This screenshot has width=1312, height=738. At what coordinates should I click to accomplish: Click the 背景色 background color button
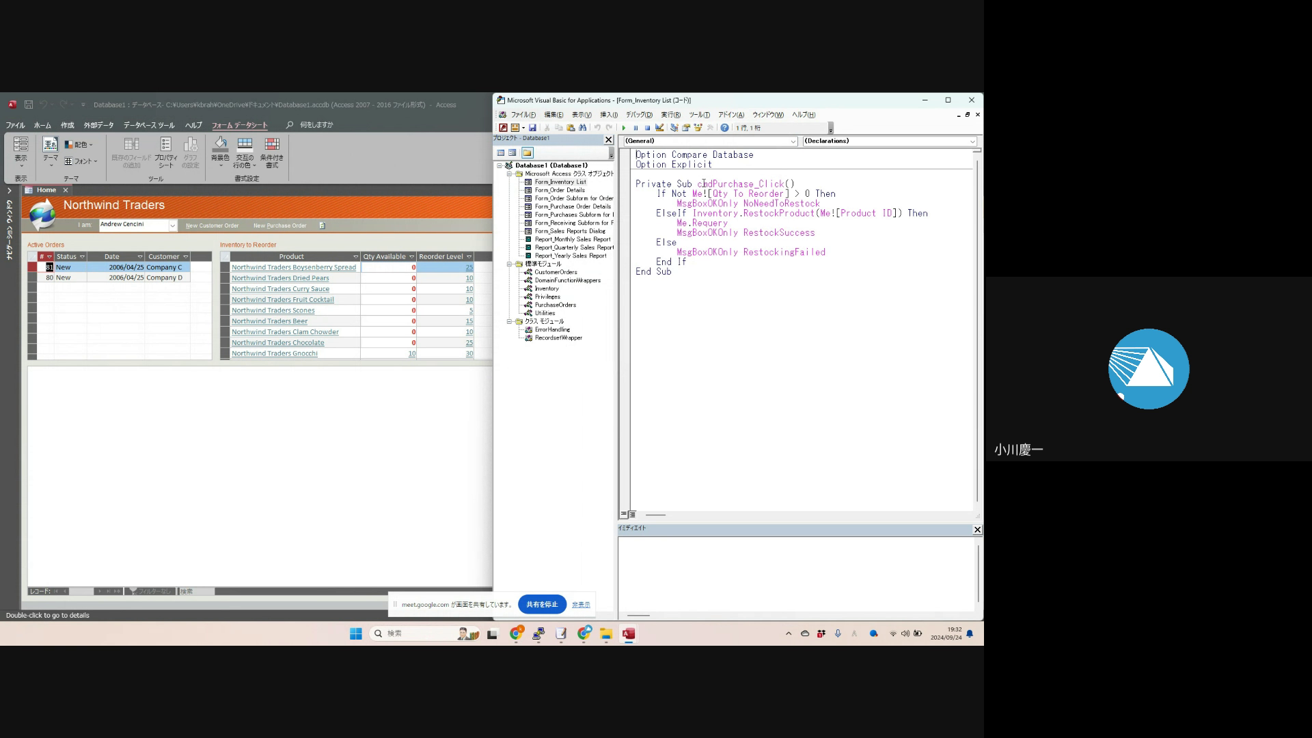click(x=220, y=152)
